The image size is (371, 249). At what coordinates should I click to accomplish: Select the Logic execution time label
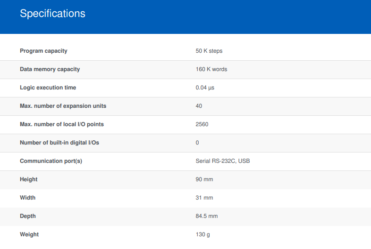point(48,88)
